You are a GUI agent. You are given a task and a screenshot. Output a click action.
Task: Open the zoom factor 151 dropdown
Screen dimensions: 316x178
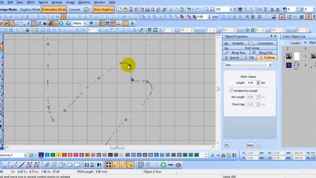coord(231,9)
